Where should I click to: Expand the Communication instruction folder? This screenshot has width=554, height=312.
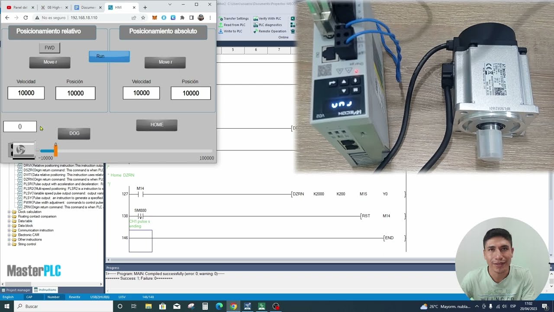click(9, 230)
